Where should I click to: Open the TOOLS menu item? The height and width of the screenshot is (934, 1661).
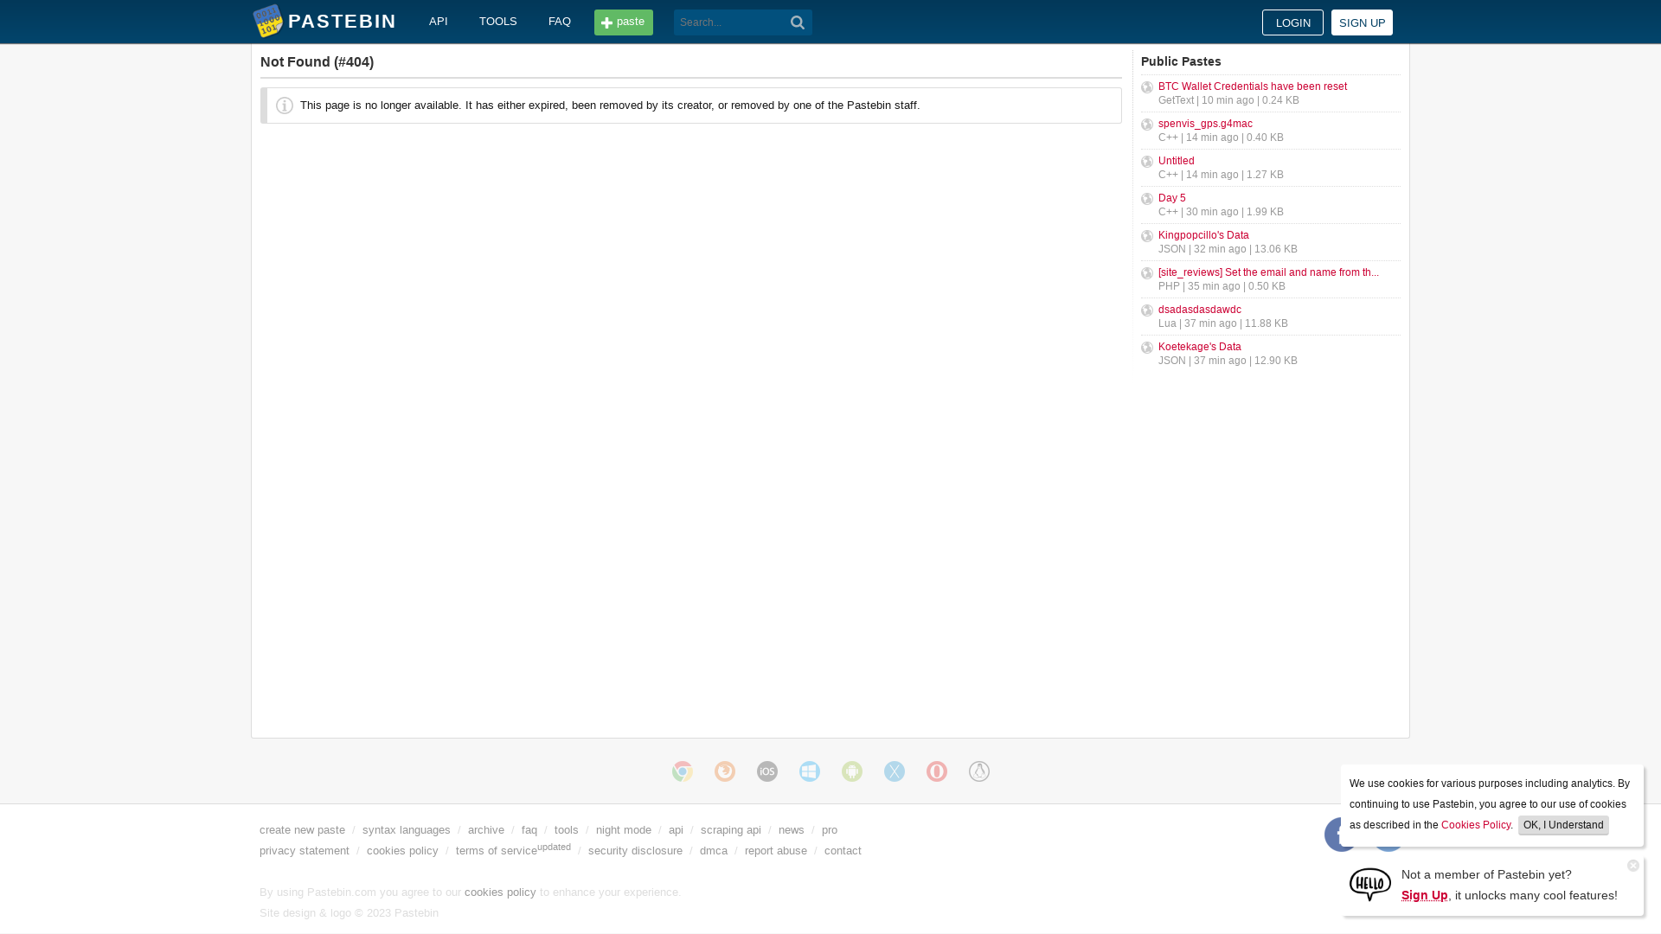coord(498,22)
